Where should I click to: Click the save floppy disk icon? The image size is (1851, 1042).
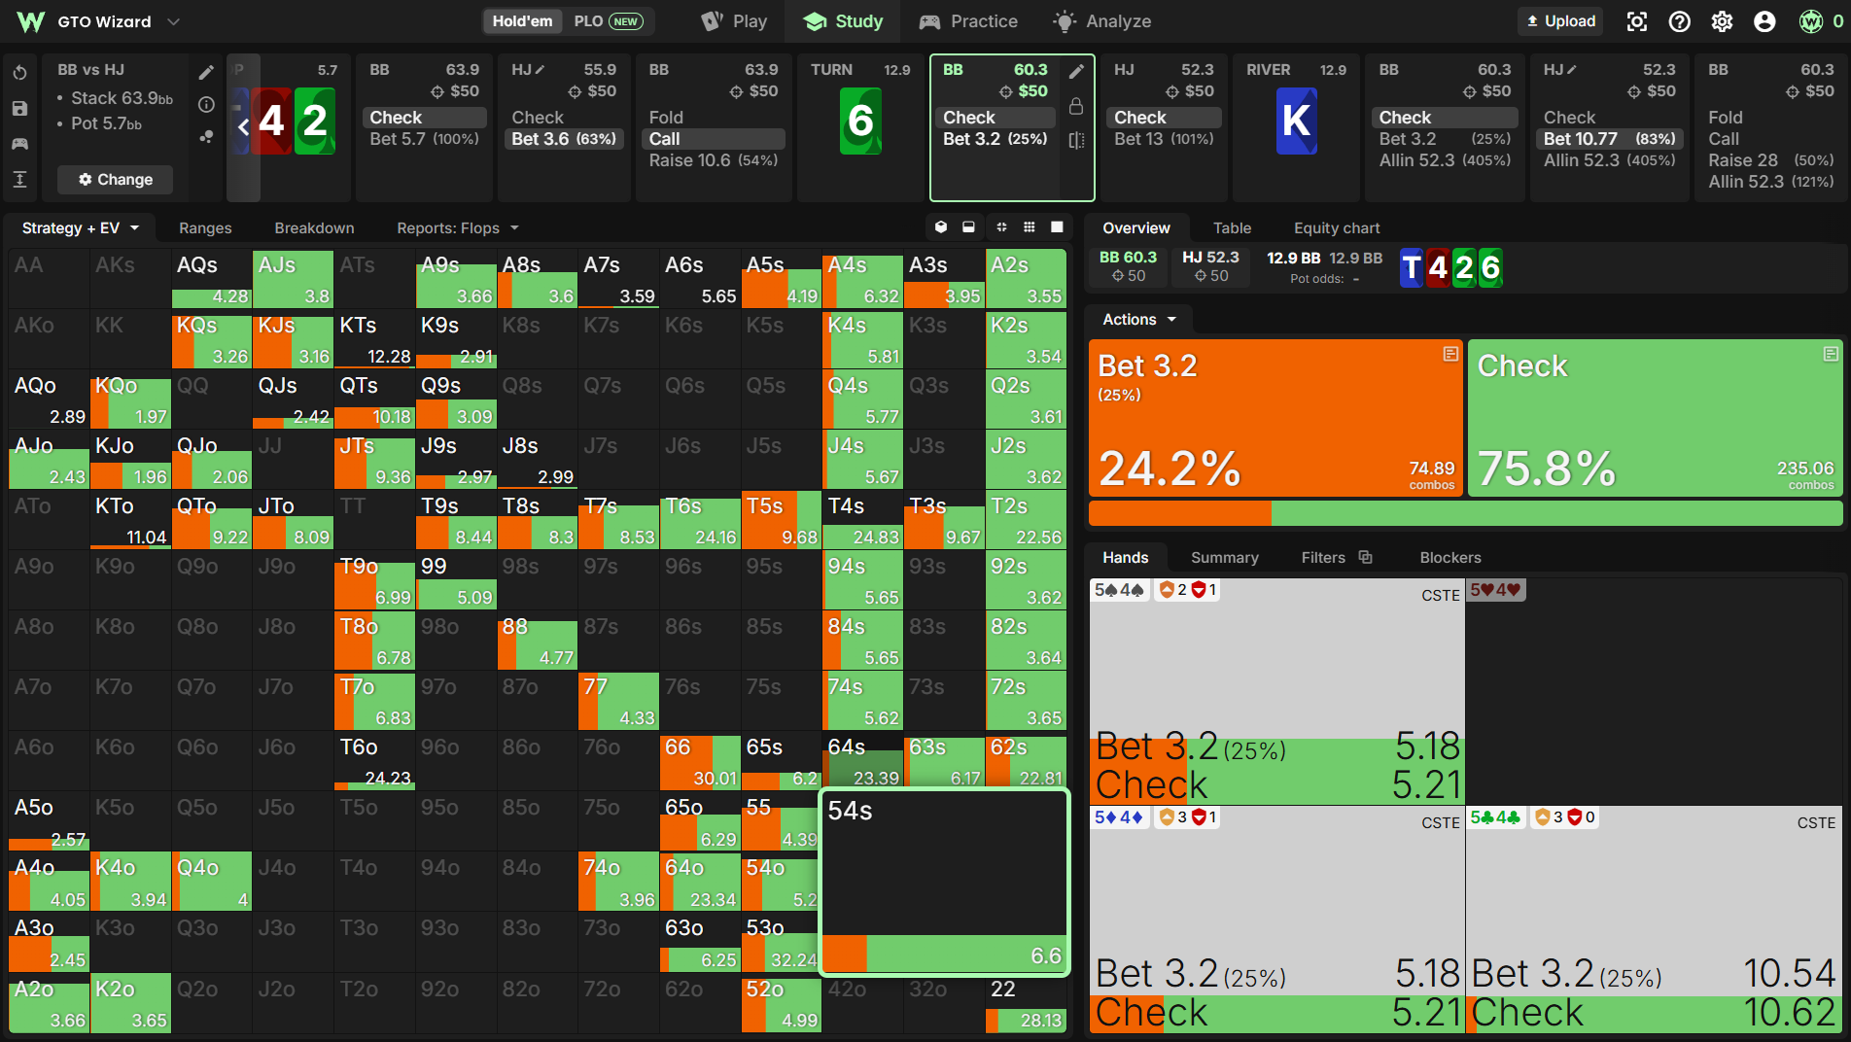point(19,108)
